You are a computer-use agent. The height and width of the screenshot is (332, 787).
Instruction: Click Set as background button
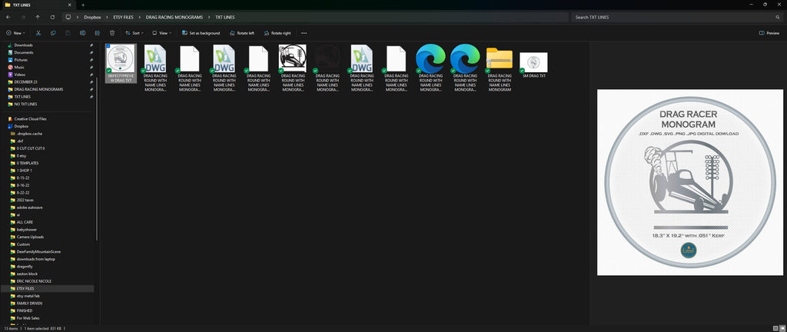201,33
